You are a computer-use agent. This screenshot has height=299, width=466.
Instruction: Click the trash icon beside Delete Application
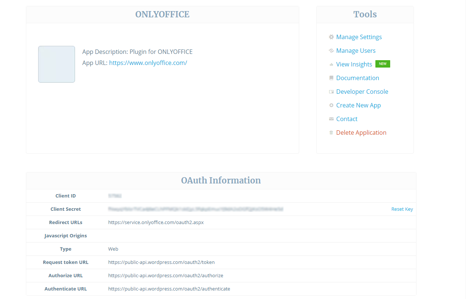(331, 133)
